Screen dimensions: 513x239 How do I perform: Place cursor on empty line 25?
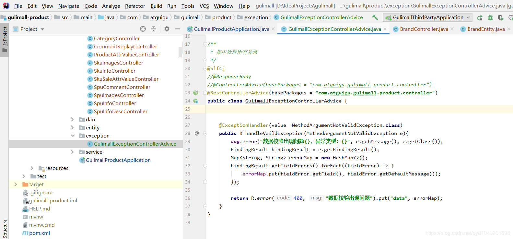point(359,109)
